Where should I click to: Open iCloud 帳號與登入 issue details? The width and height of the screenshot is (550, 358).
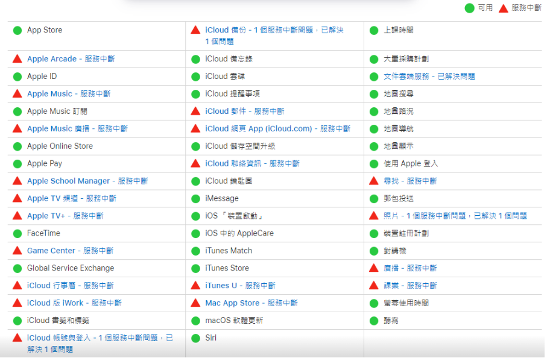tap(100, 339)
